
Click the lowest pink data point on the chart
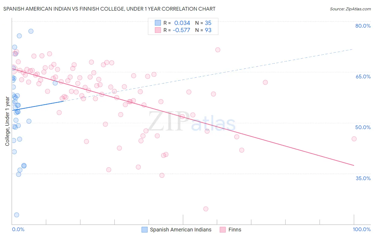coord(206,209)
